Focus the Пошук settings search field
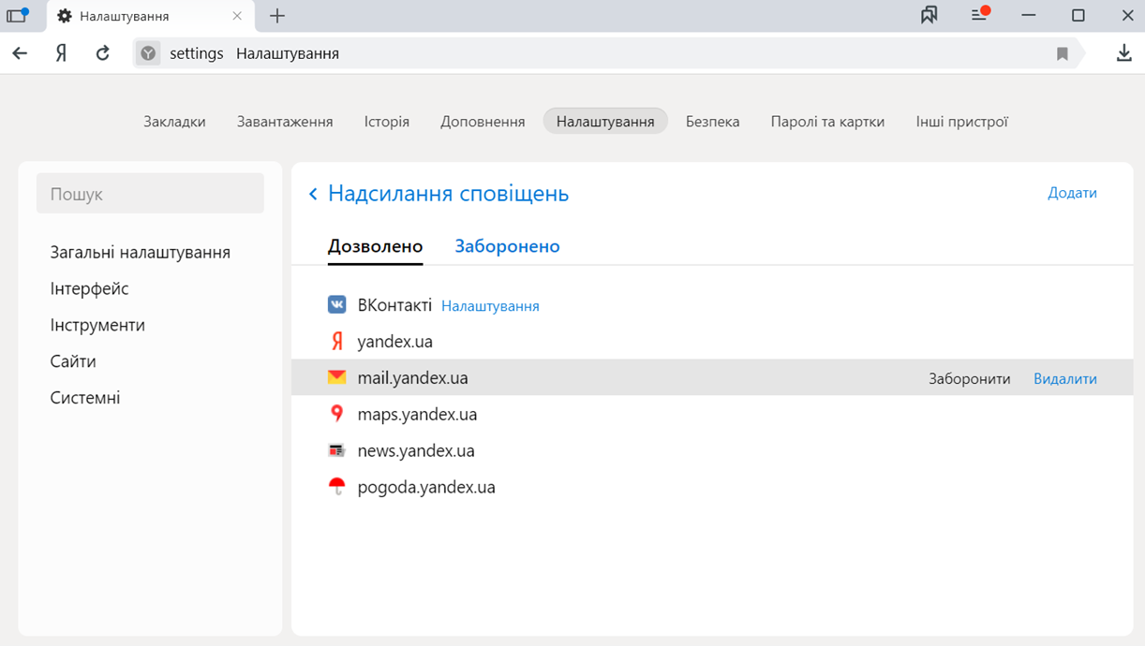 pyautogui.click(x=150, y=194)
